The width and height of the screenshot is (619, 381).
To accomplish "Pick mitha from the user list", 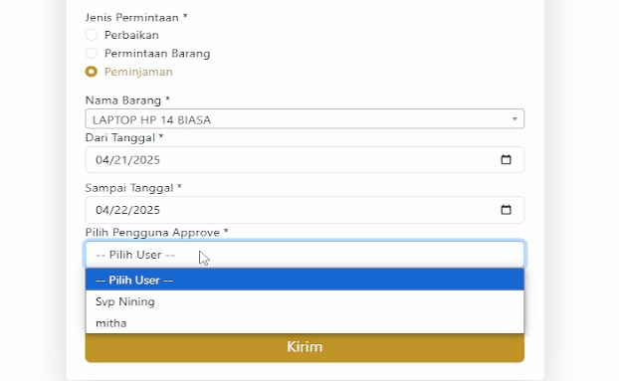I will 305,323.
